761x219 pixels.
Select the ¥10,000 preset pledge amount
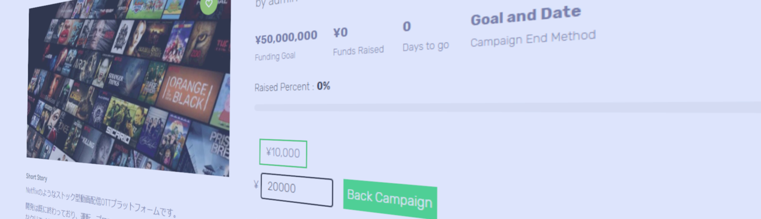283,153
